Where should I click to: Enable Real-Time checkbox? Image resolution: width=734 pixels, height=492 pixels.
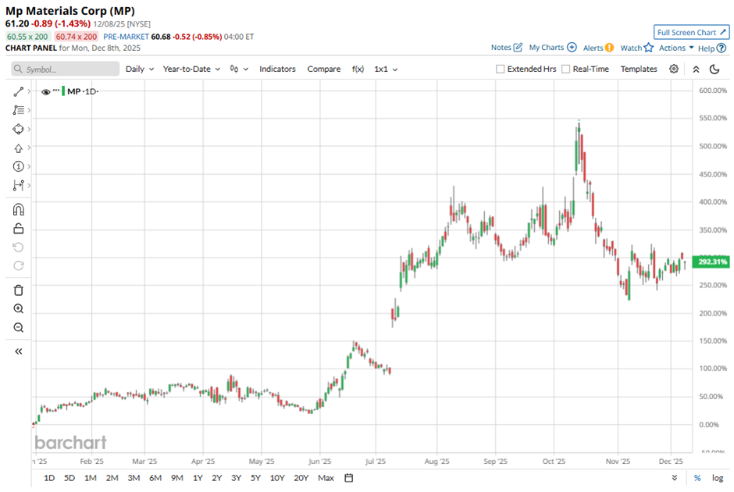565,69
